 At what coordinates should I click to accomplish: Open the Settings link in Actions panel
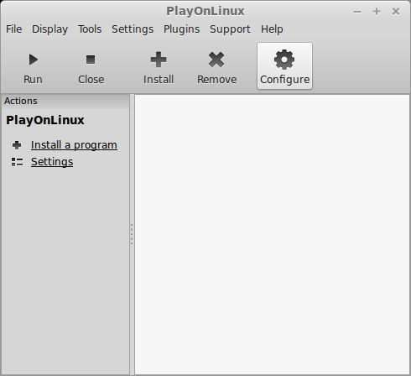tap(52, 162)
